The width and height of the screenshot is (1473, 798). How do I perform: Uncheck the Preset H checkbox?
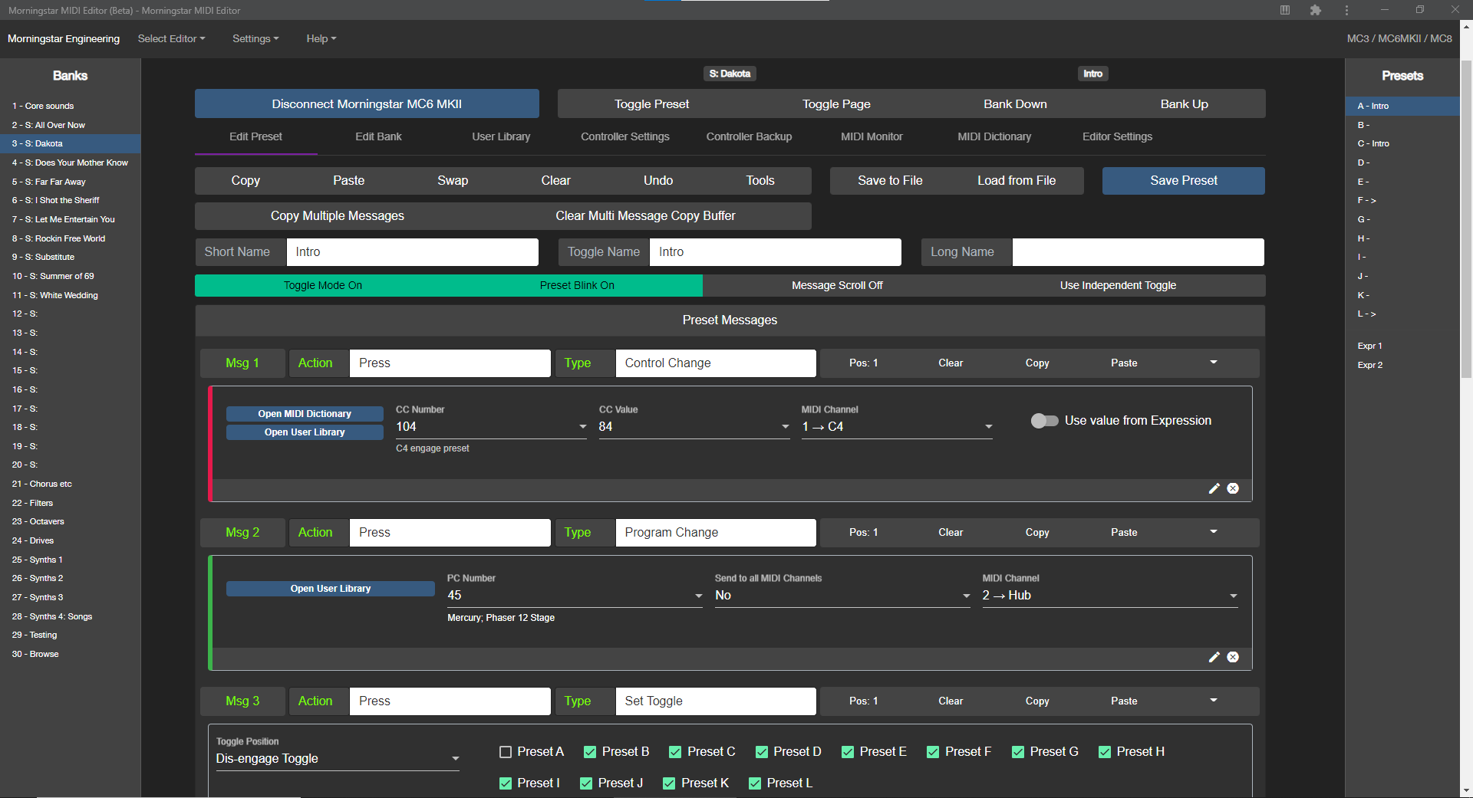(1105, 752)
